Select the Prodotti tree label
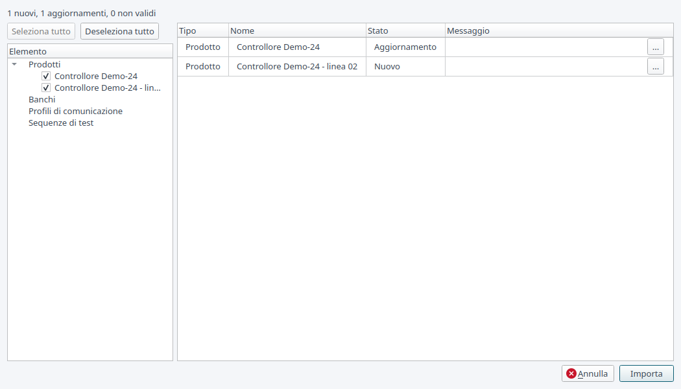This screenshot has height=389, width=681. (x=44, y=64)
